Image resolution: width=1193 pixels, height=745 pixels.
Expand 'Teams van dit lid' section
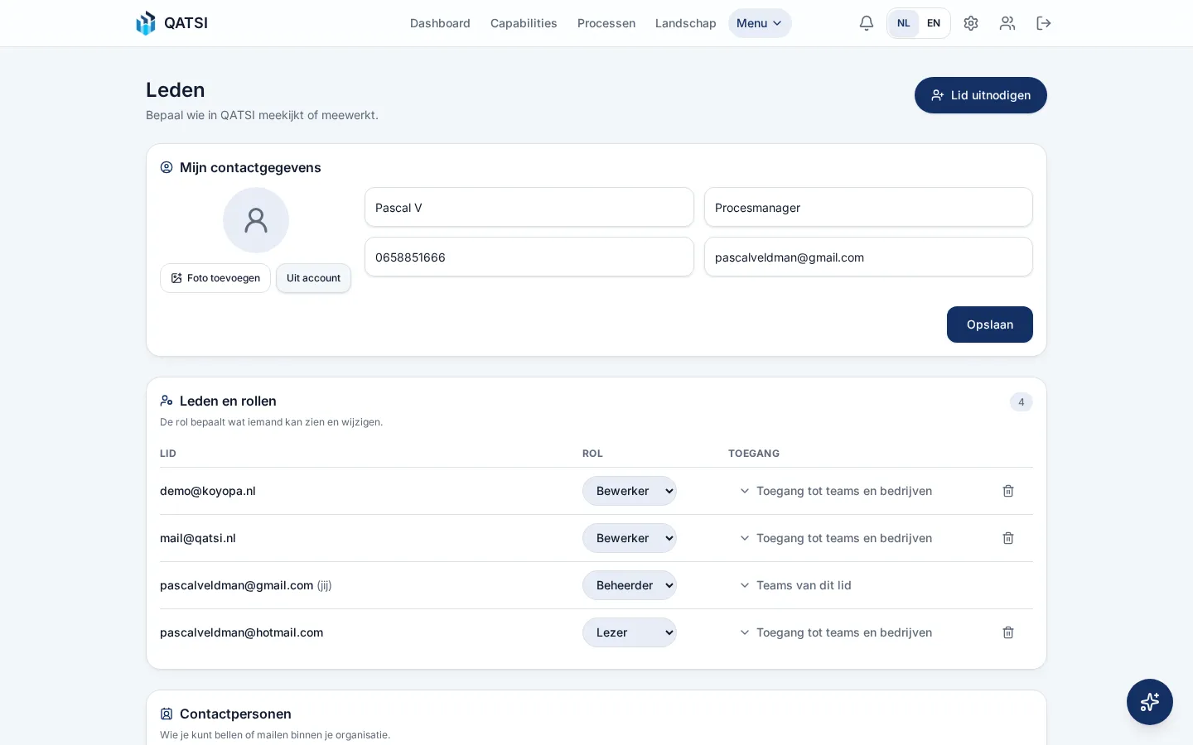coord(795,585)
